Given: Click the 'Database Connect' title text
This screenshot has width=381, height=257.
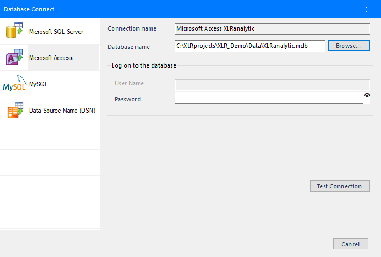Looking at the screenshot, I should (29, 9).
